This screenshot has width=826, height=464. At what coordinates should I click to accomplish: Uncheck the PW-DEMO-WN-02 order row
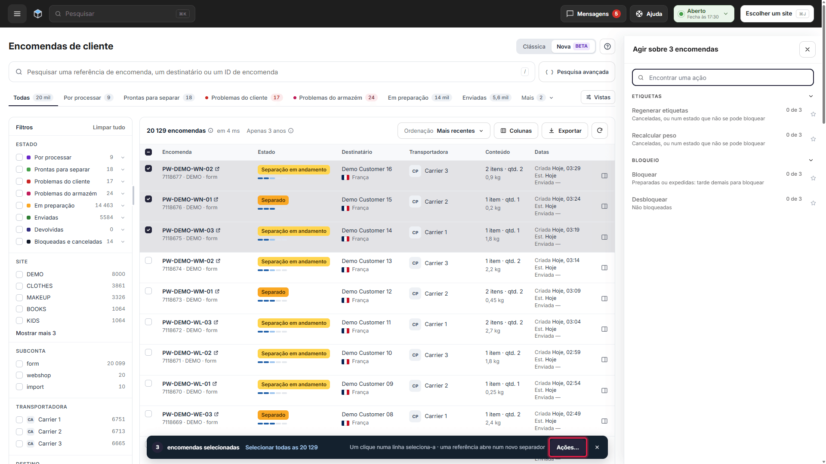[x=148, y=168]
